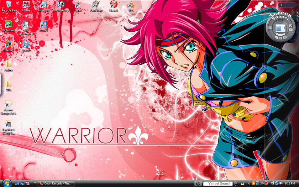Open Screen Snaper gadget wrench options
Screen dimensions: 299x187
(298, 16)
